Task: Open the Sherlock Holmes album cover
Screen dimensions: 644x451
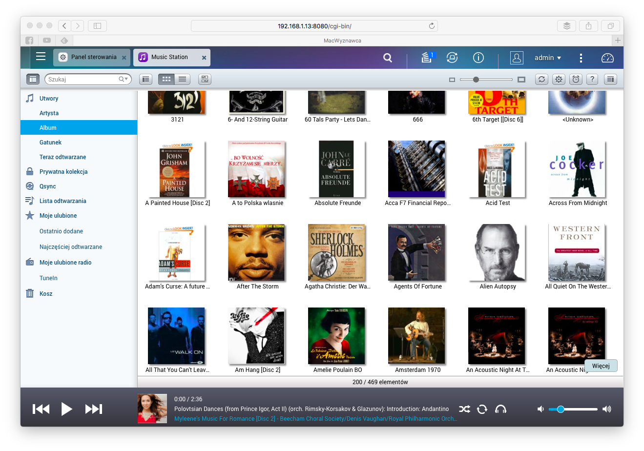Action: click(336, 252)
